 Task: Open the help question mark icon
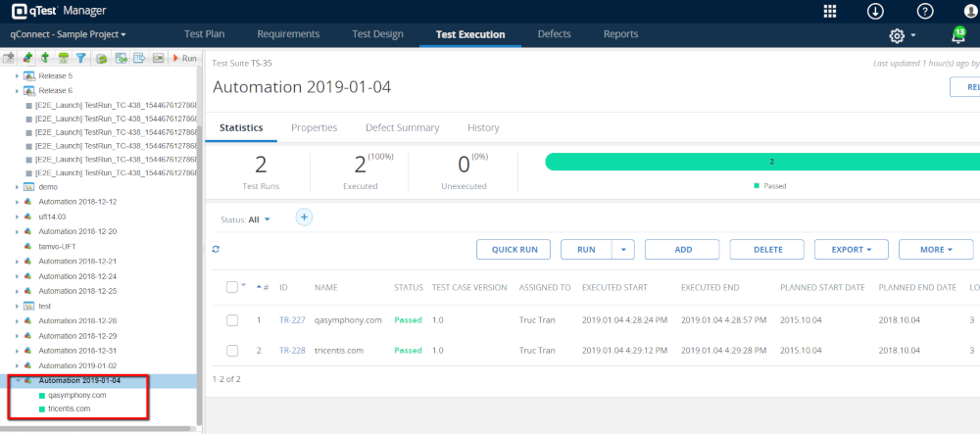924,12
